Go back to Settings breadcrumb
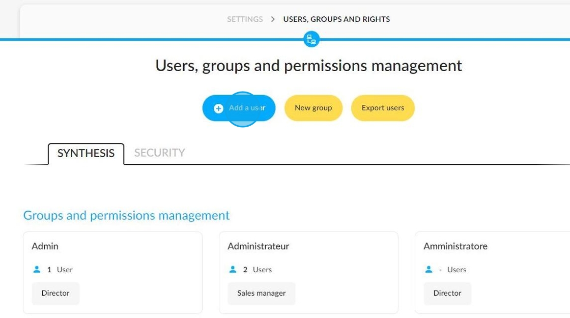570x318 pixels. pos(245,19)
